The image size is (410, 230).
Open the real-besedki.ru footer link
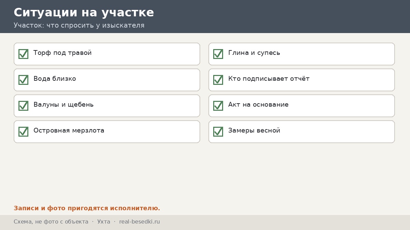pos(139,222)
